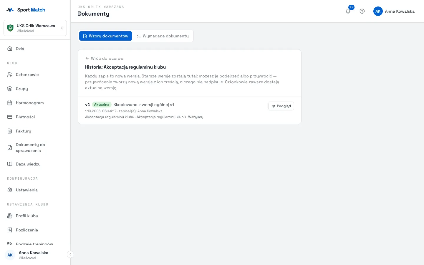Open the help question-mark icon

362,11
